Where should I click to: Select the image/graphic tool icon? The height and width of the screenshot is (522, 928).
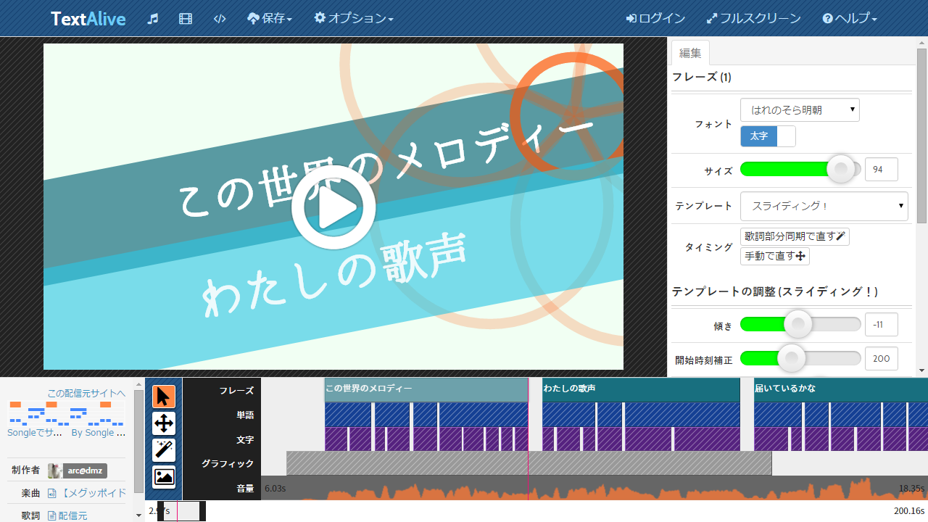[163, 477]
